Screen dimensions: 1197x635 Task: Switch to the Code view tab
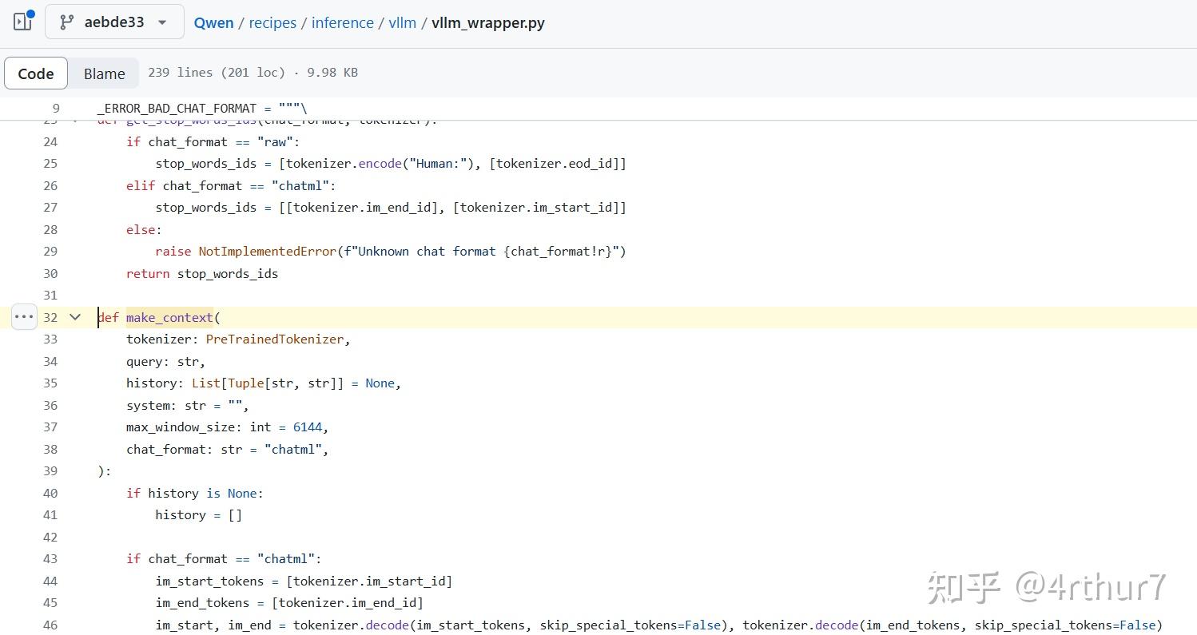point(36,73)
